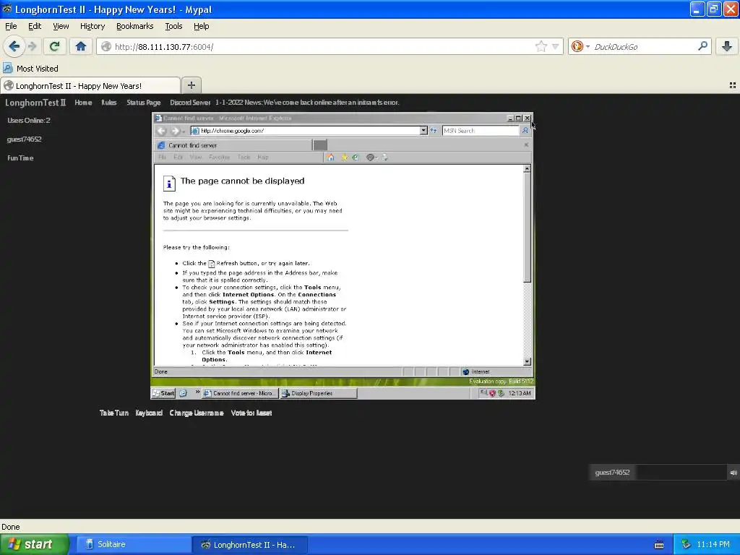
Task: Click the IE favorites star icon
Action: click(345, 157)
